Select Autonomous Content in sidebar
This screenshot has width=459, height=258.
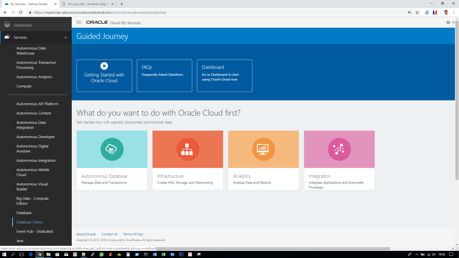(x=34, y=113)
